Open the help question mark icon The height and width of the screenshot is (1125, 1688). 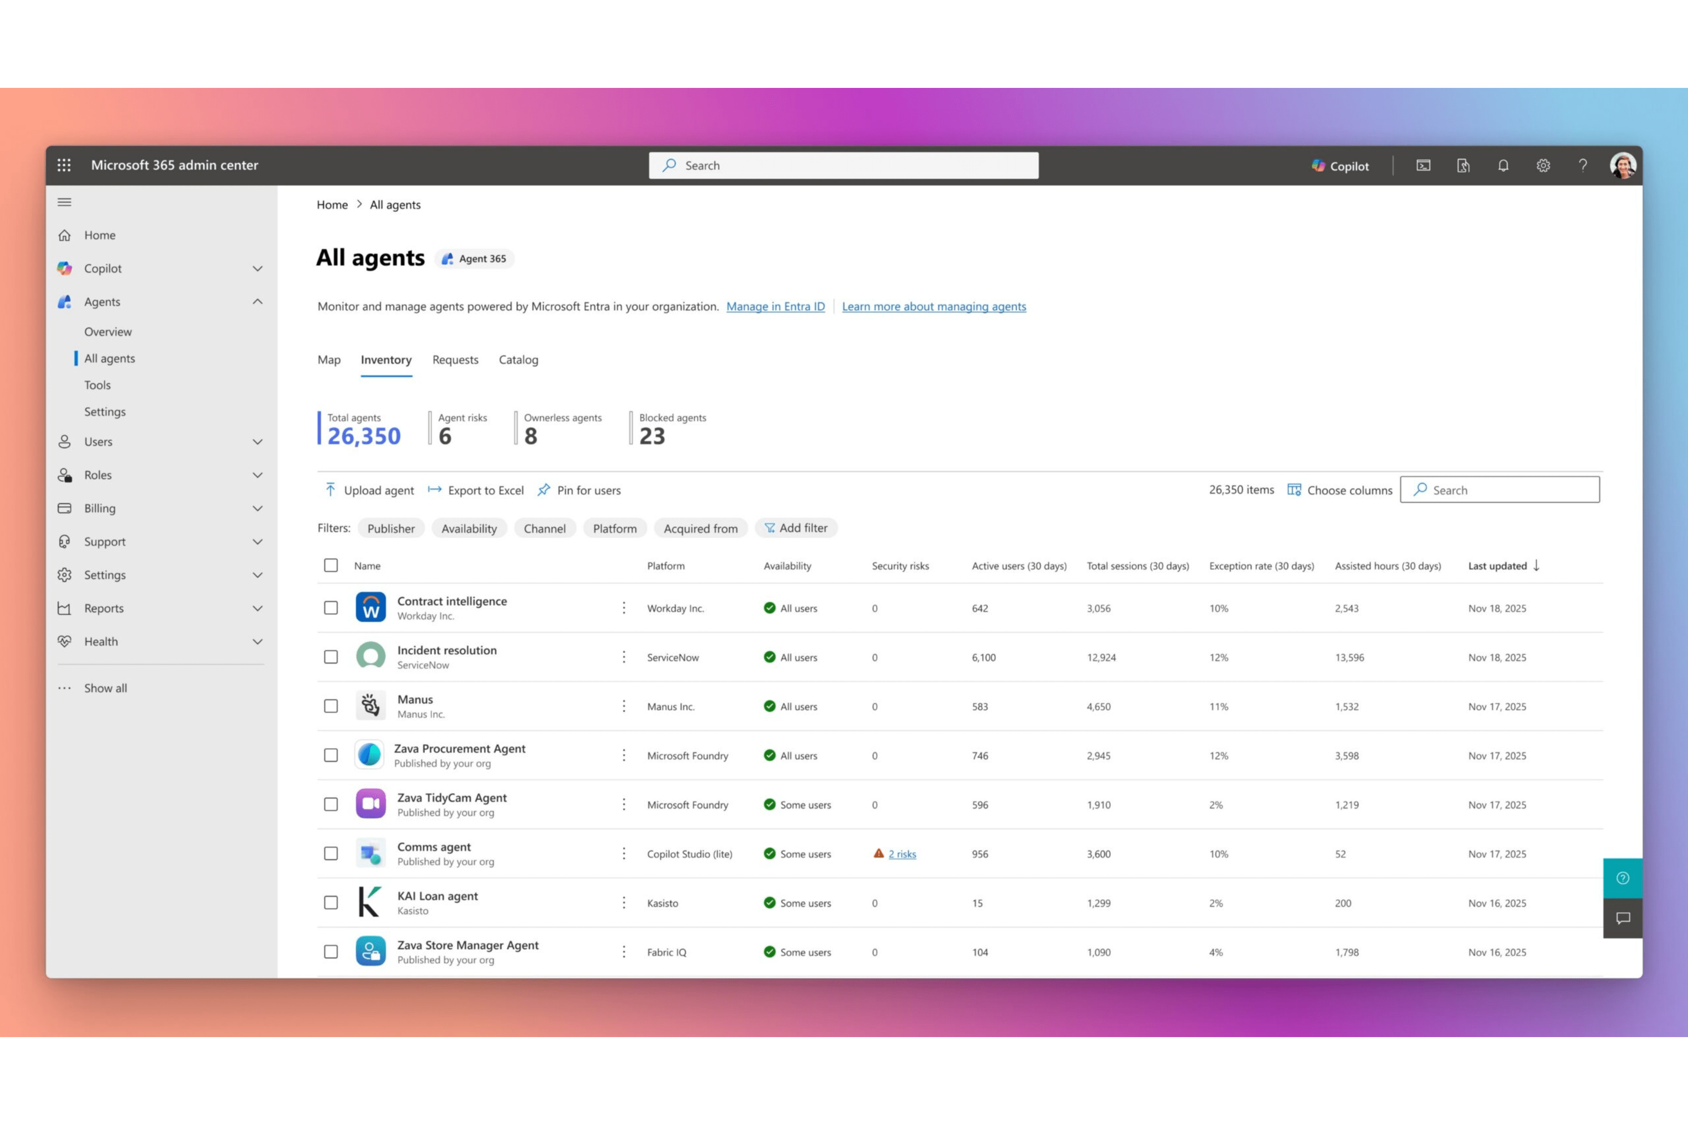[x=1582, y=166]
